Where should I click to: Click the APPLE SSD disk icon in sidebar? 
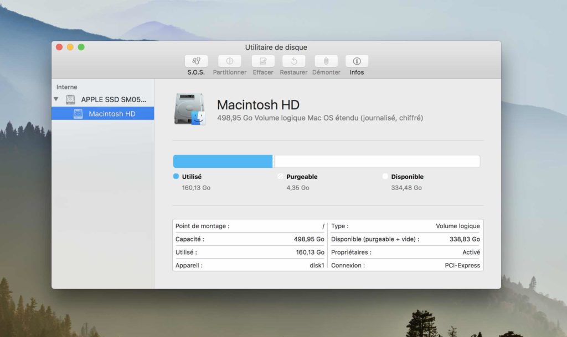point(70,99)
